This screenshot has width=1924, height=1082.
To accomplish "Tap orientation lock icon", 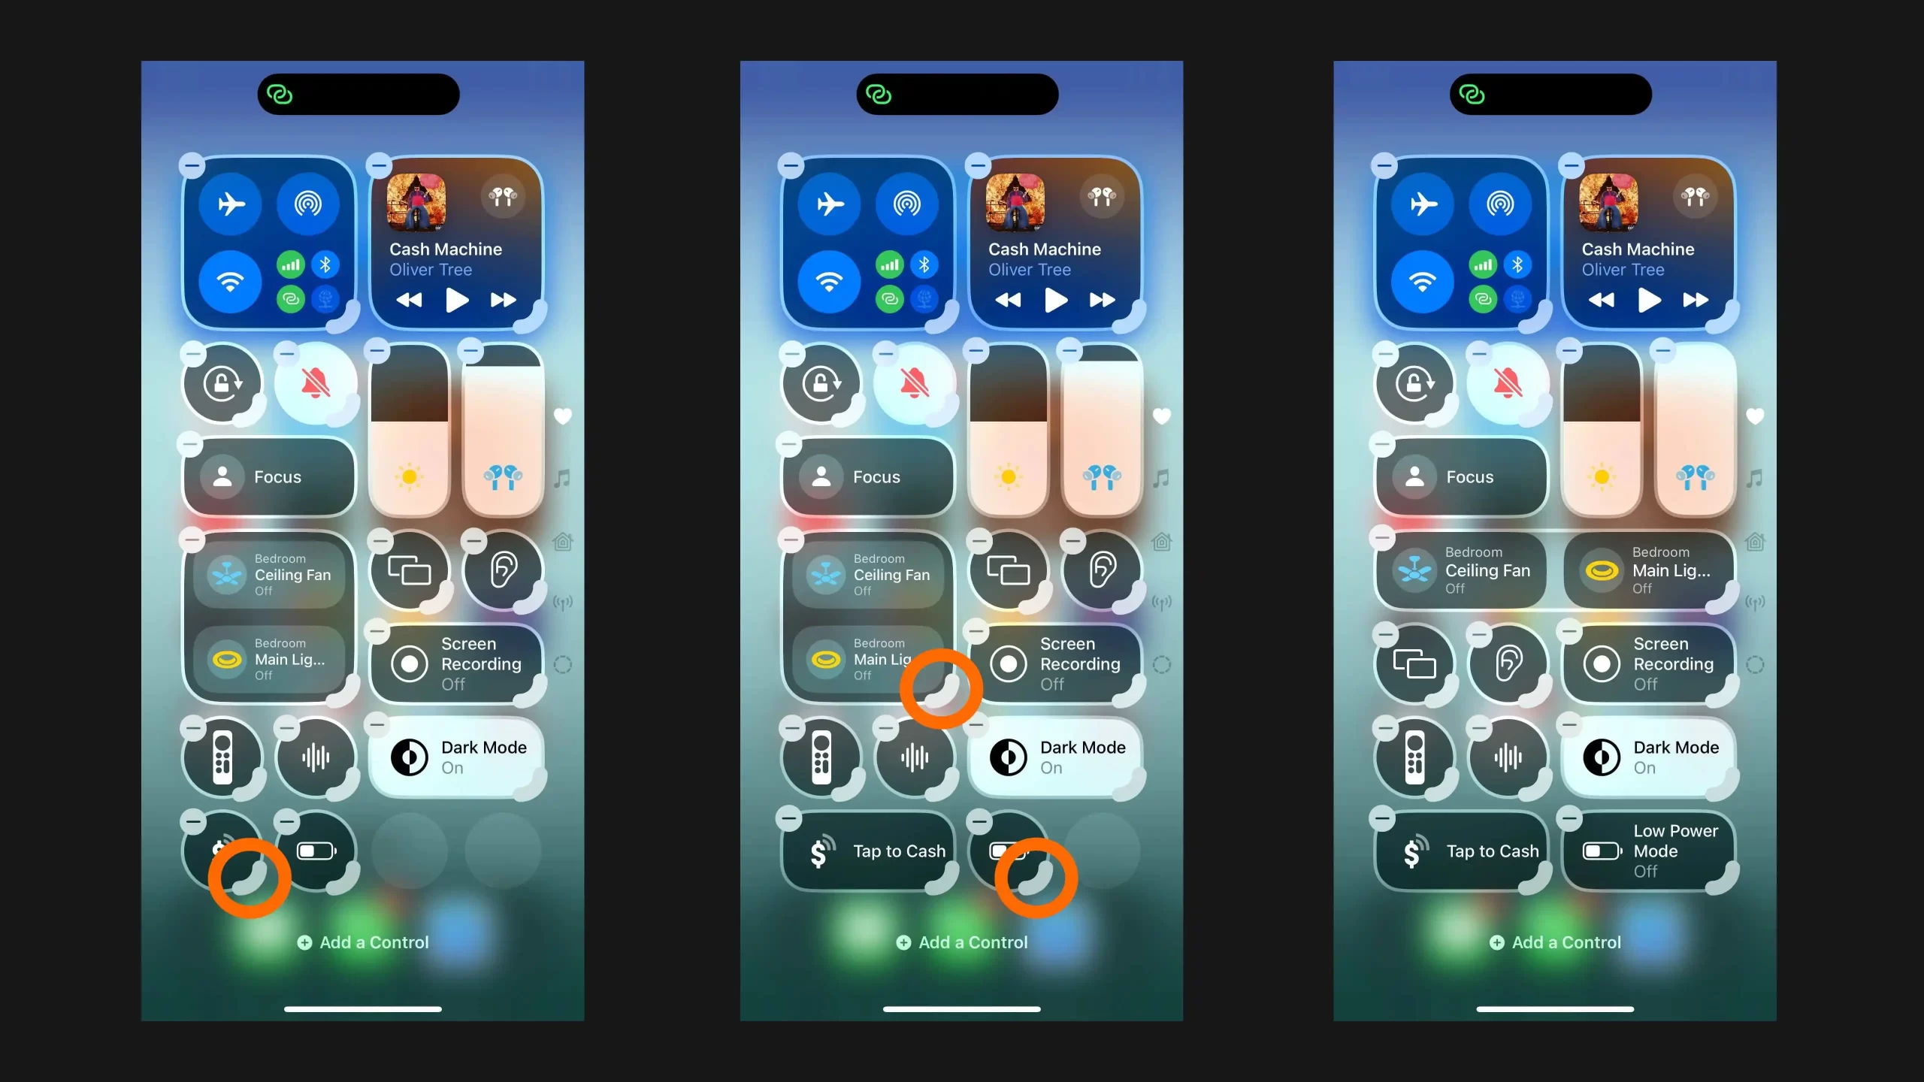I will coord(222,383).
